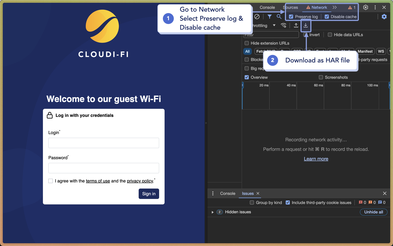This screenshot has height=246, width=393.
Task: Close the Issues tab with its X
Action: click(258, 194)
